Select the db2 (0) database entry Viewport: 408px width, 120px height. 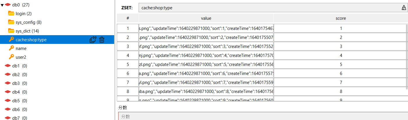tap(19, 75)
